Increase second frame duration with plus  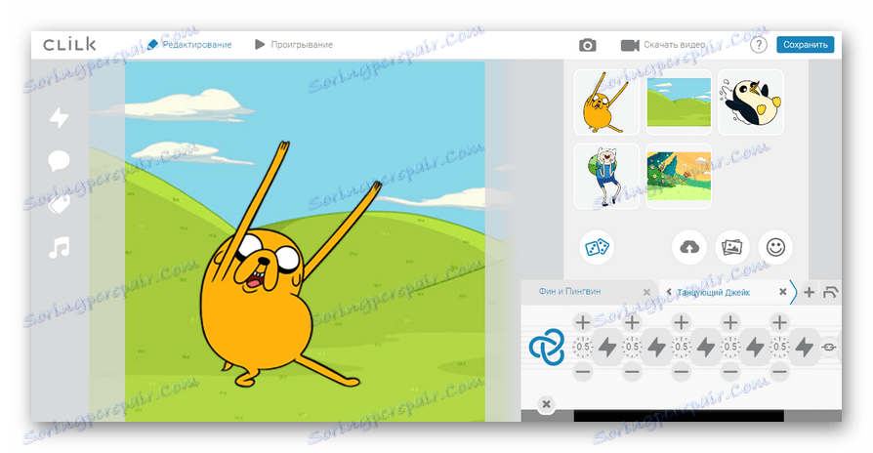click(632, 322)
